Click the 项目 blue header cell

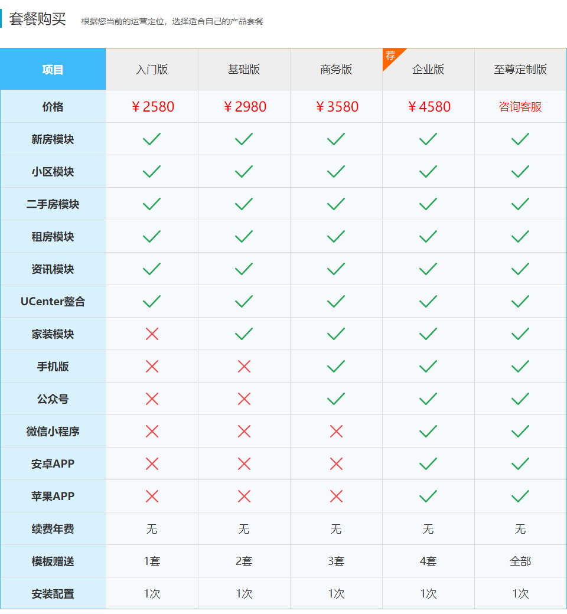click(x=53, y=70)
